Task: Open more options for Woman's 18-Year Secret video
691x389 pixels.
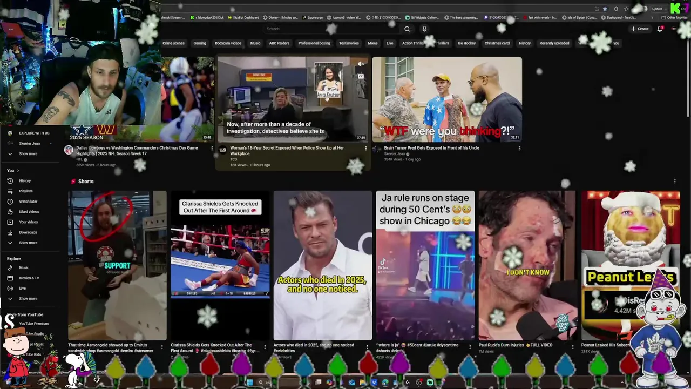Action: [x=365, y=148]
